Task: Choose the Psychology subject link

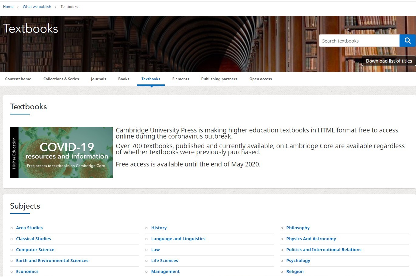Action: 298,261
